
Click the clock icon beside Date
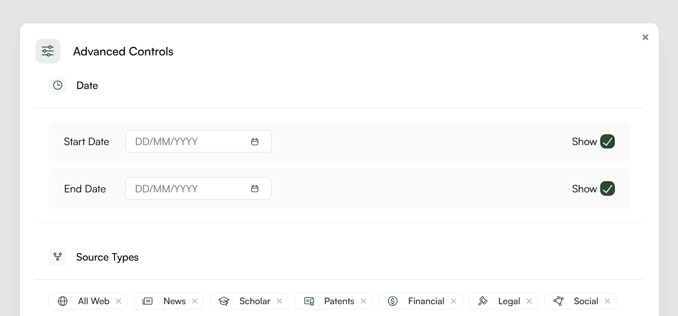point(58,86)
